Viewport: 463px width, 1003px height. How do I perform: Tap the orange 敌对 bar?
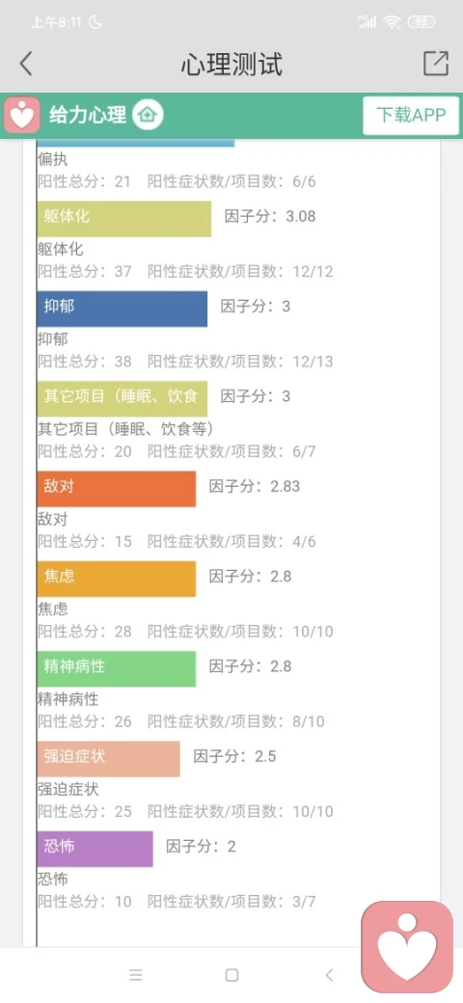click(x=117, y=489)
